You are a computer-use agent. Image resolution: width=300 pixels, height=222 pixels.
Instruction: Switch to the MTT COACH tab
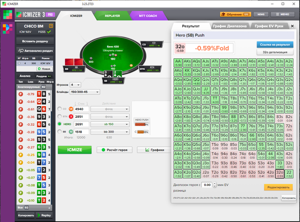click(148, 16)
